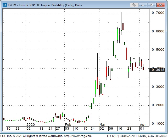
Task: Maximize the EPCIV chart window
Action: click(152, 5)
